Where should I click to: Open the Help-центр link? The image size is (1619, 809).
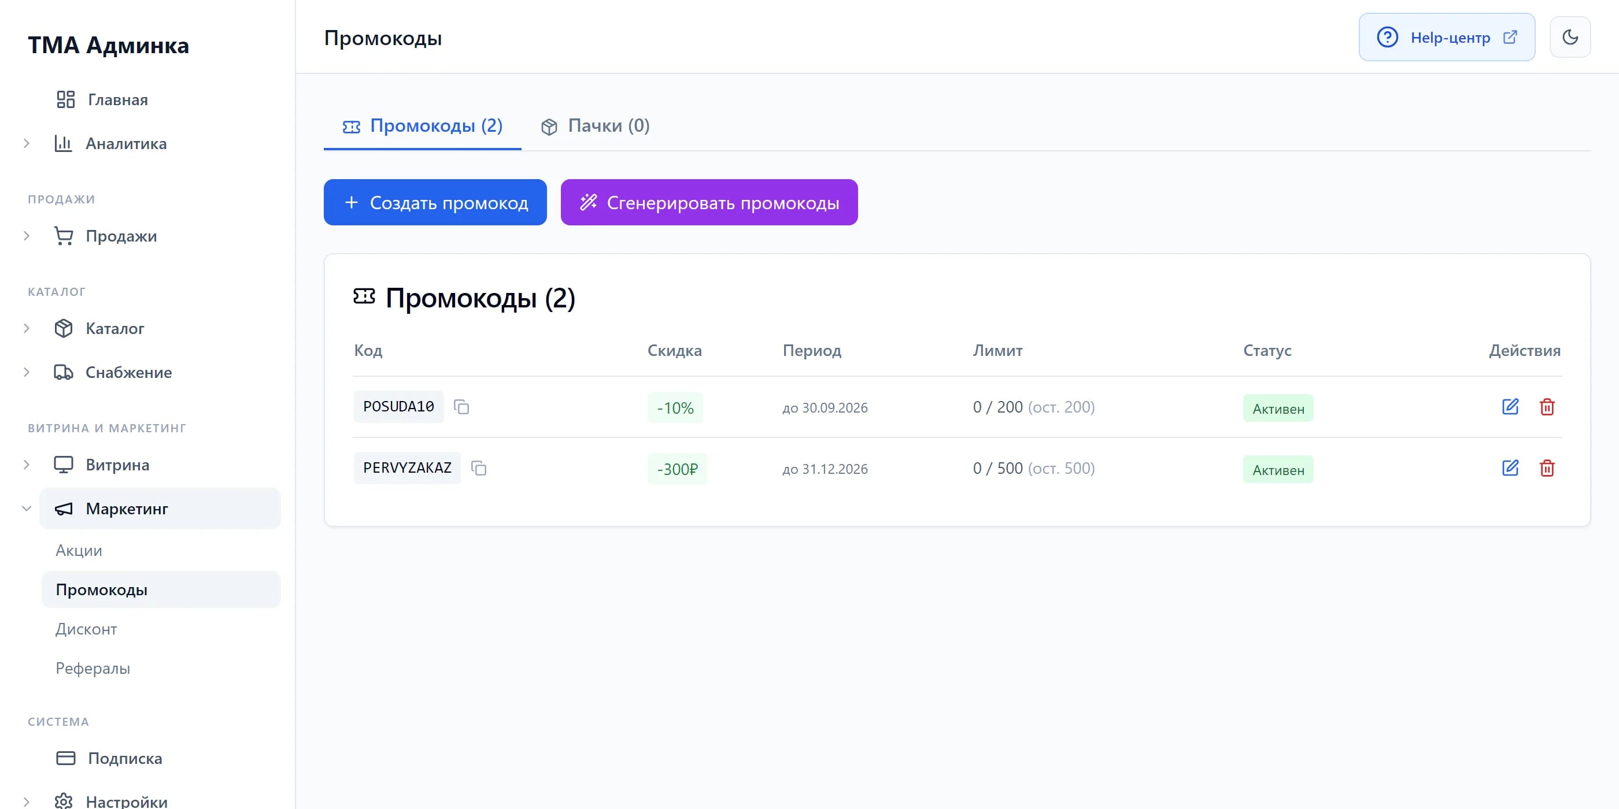click(x=1447, y=37)
